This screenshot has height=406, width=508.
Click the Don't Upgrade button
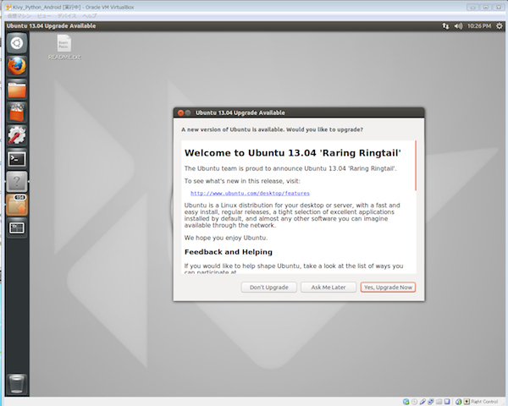(269, 288)
